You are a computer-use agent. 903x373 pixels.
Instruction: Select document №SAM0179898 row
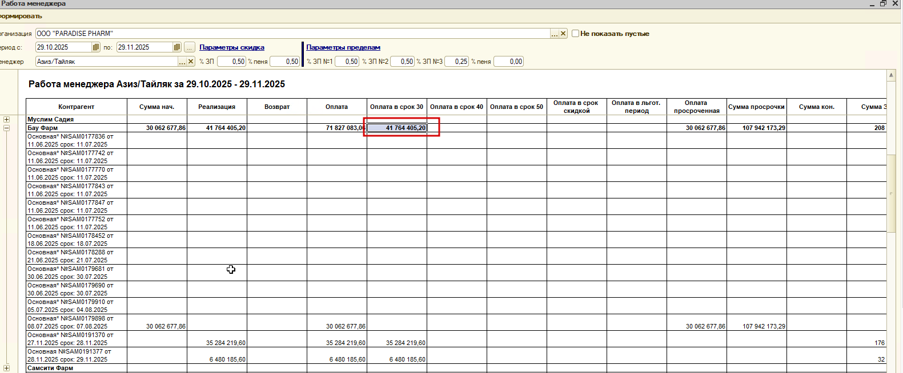pyautogui.click(x=77, y=323)
